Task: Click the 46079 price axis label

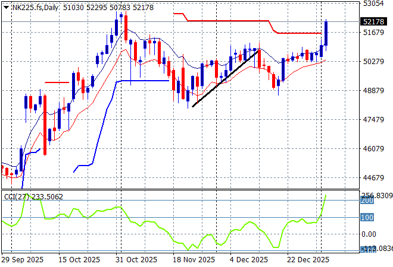Action: (373, 148)
